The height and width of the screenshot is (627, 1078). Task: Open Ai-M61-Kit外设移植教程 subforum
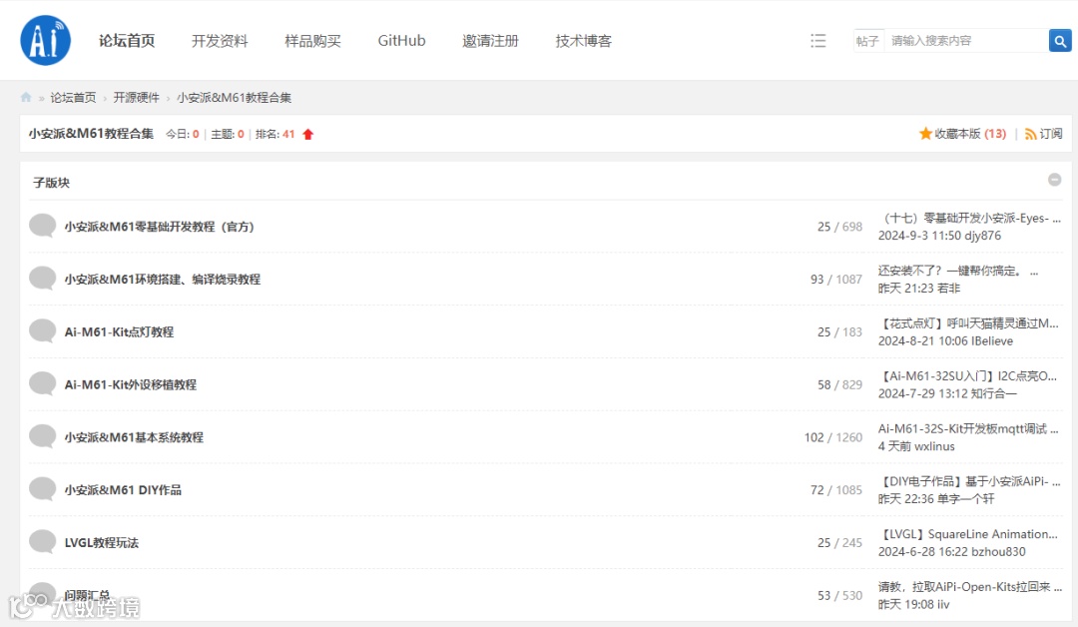(x=131, y=384)
